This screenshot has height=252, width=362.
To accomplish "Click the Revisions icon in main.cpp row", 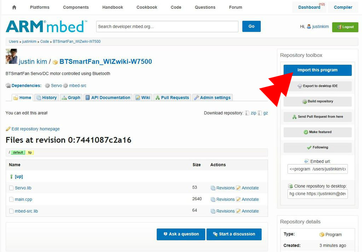I will tap(213, 199).
